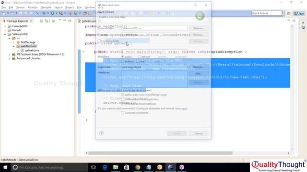The width and height of the screenshot is (307, 172).
Task: Open Windows Start menu
Action: (5, 167)
